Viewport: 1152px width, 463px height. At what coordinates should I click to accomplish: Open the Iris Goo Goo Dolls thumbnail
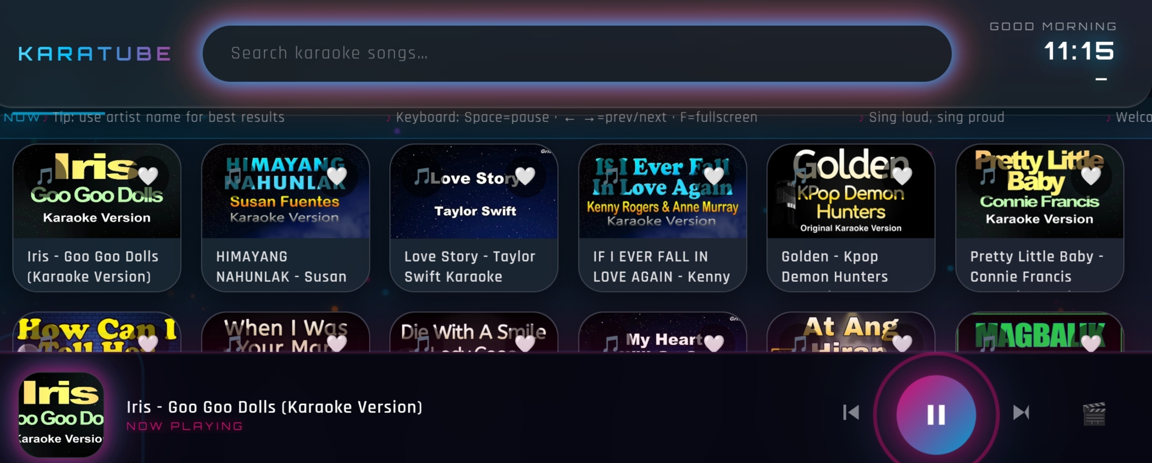(97, 192)
